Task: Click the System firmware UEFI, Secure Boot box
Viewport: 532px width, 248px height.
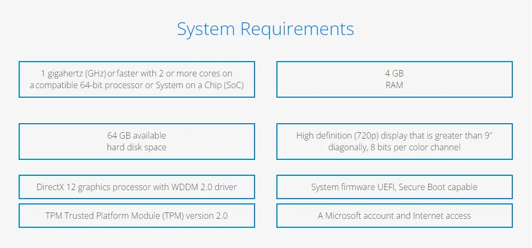Action: coord(395,187)
